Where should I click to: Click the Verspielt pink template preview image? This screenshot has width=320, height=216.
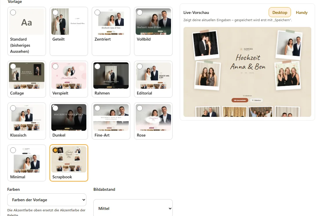click(x=69, y=76)
